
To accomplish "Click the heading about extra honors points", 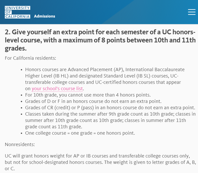I will click(100, 40).
